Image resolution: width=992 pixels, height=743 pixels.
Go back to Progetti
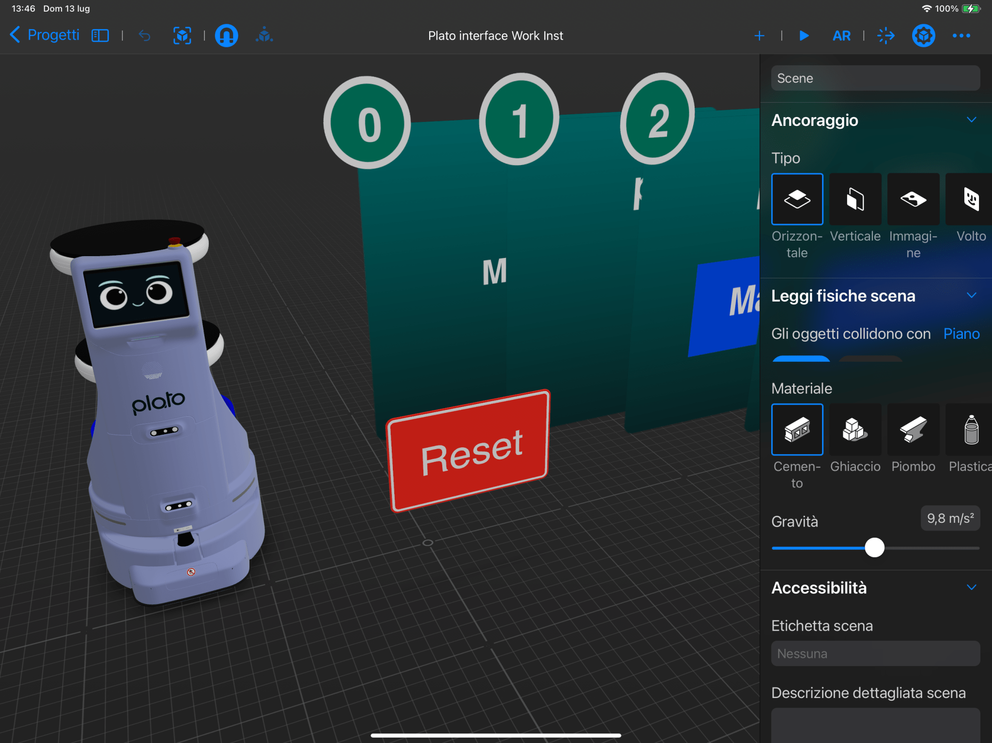(x=44, y=35)
